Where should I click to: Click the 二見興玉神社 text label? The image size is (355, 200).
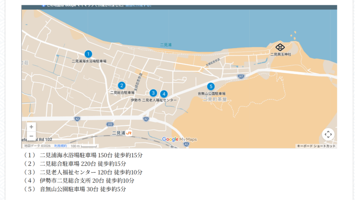[x=280, y=54]
